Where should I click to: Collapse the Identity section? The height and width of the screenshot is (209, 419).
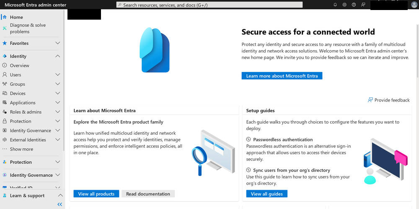tap(57, 56)
